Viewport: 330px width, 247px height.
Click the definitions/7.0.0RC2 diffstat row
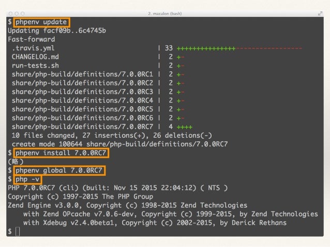[x=98, y=83]
